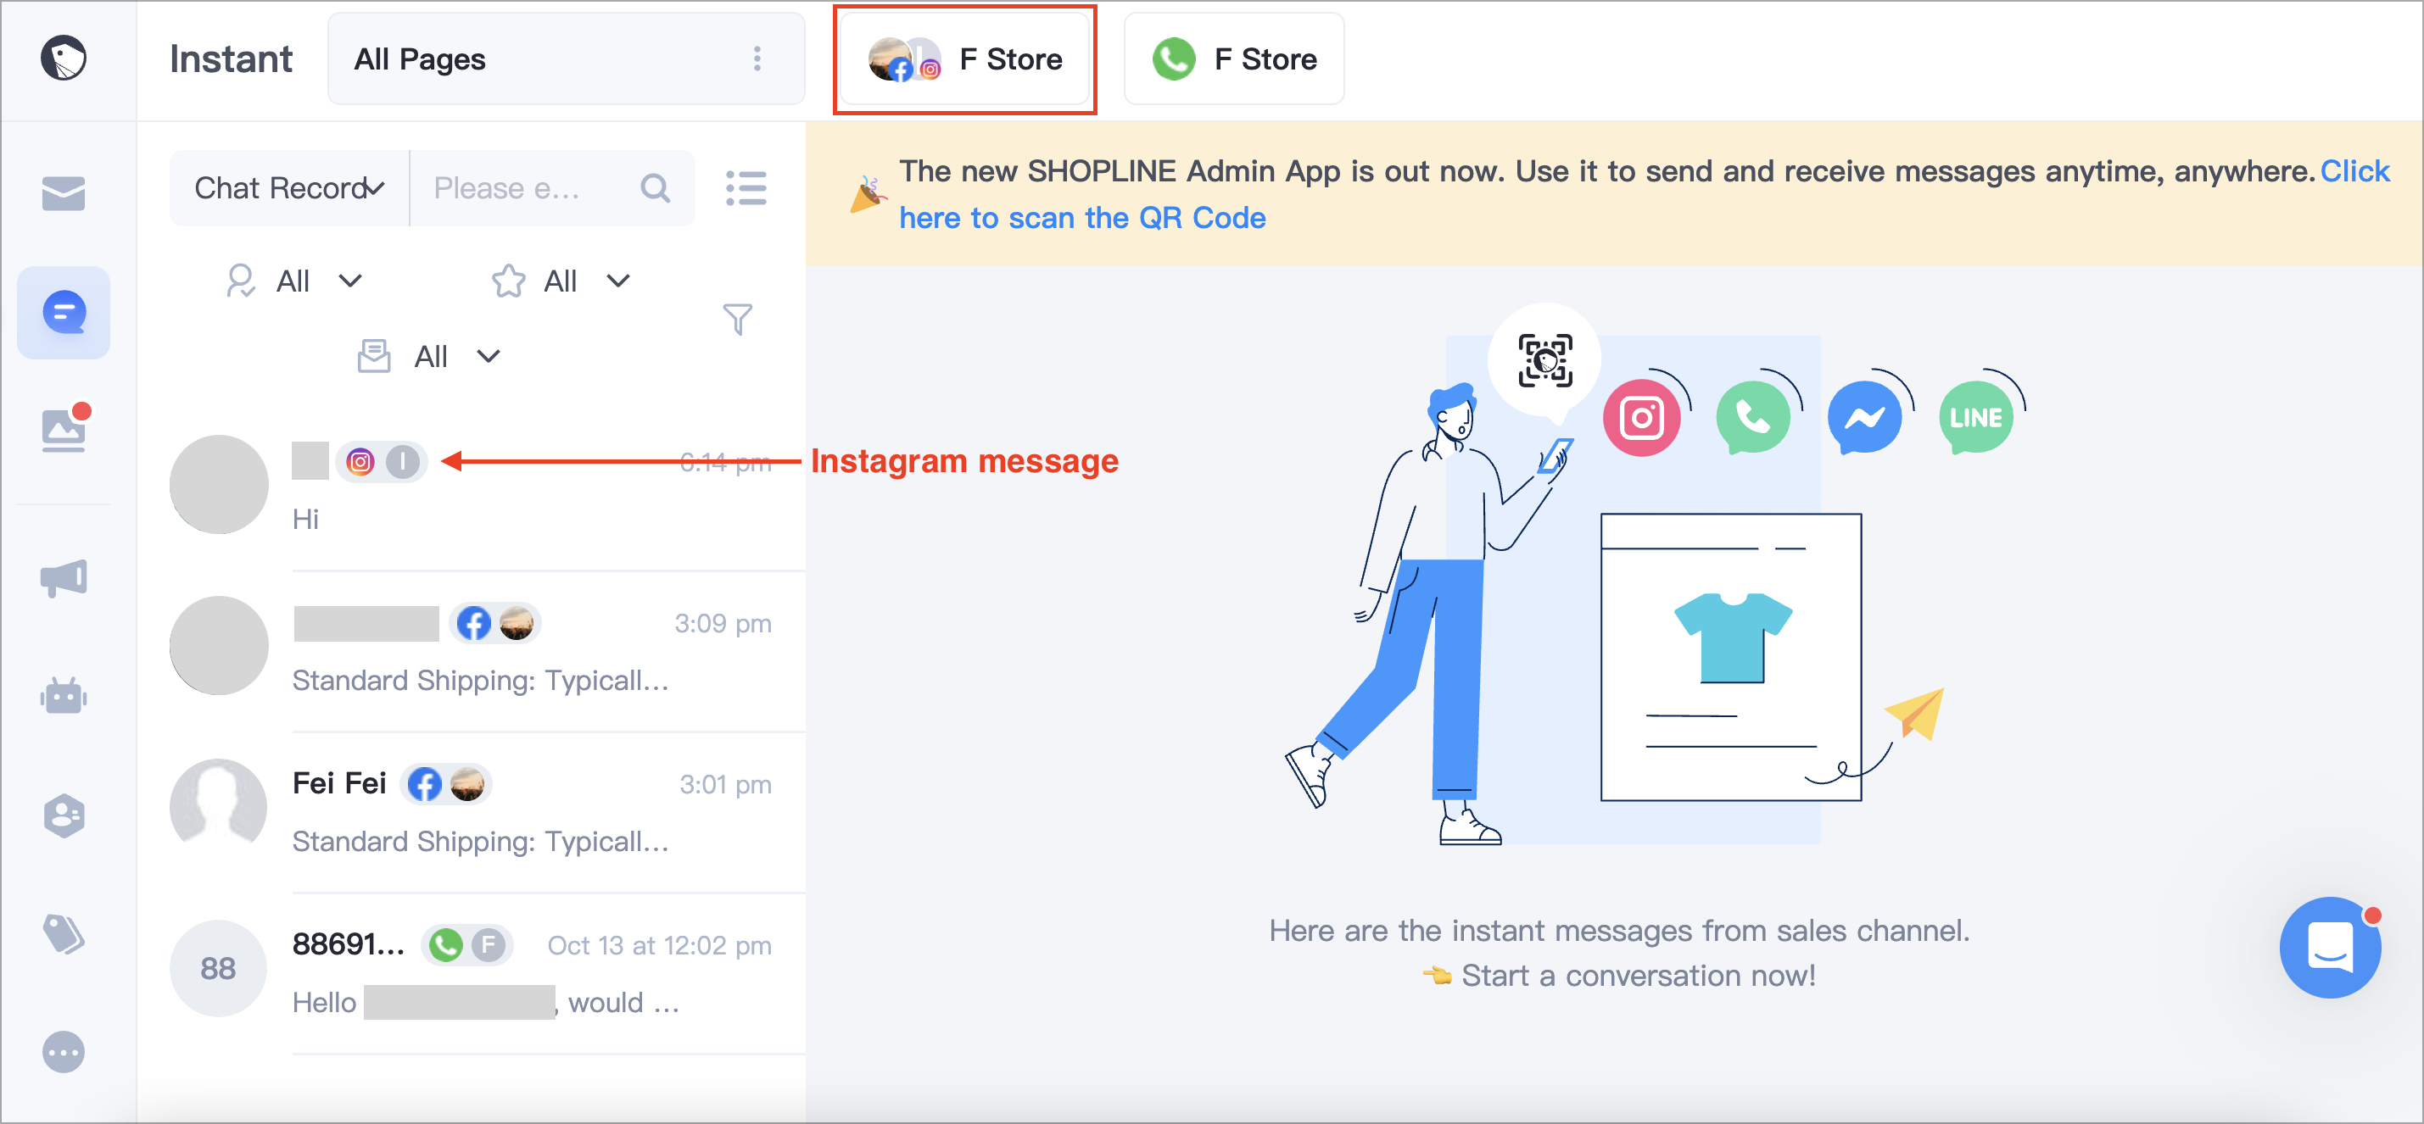2424x1124 pixels.
Task: Open the megaphone broadcast icon
Action: (64, 577)
